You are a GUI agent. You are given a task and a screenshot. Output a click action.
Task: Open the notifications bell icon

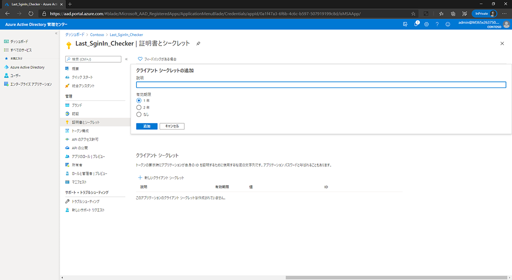[416, 24]
